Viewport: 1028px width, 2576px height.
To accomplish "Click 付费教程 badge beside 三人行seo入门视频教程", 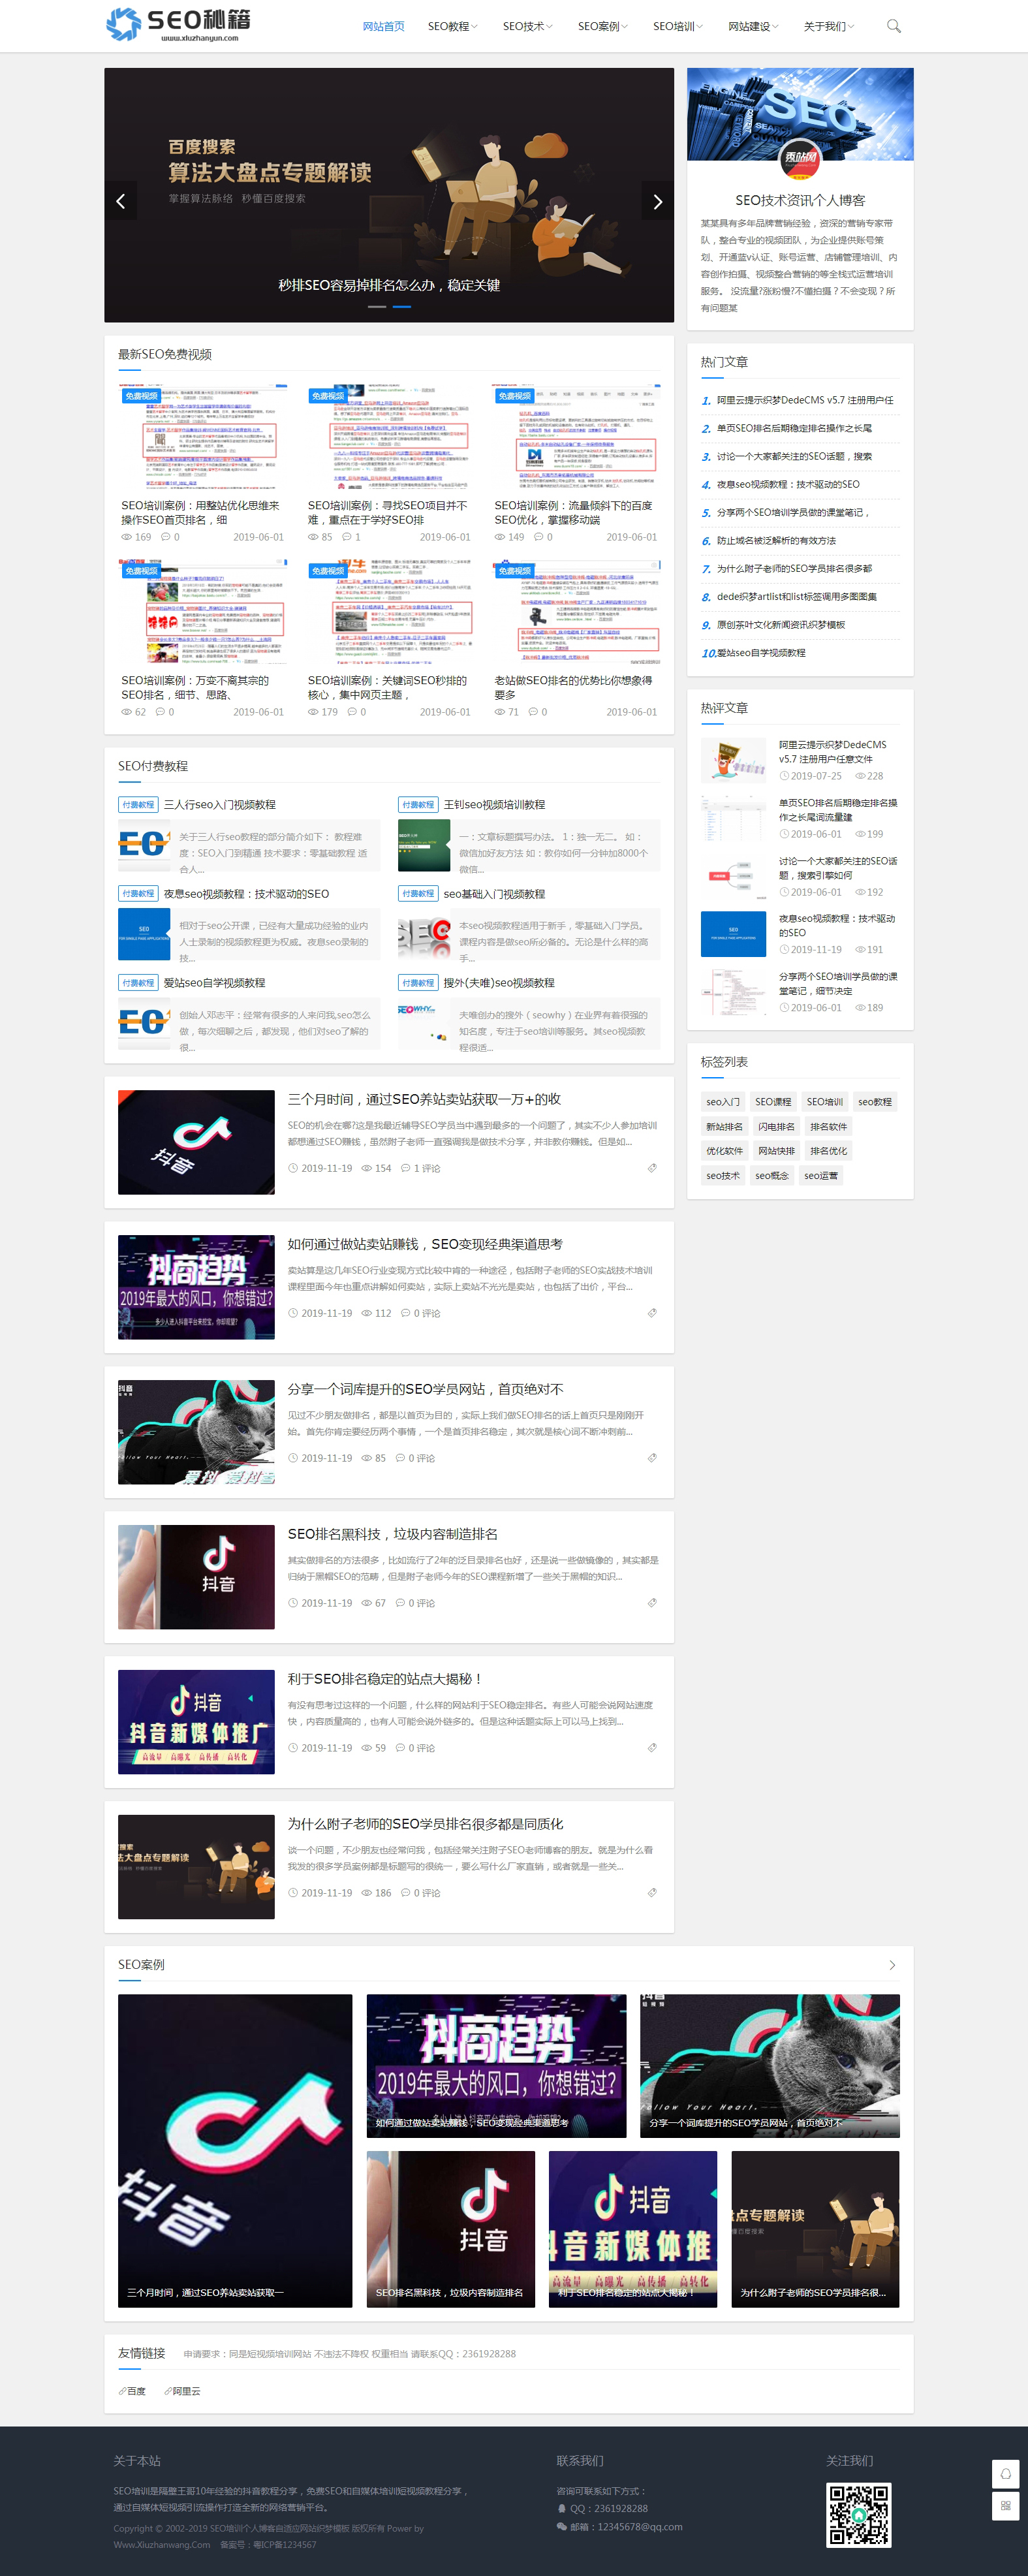I will pyautogui.click(x=138, y=804).
